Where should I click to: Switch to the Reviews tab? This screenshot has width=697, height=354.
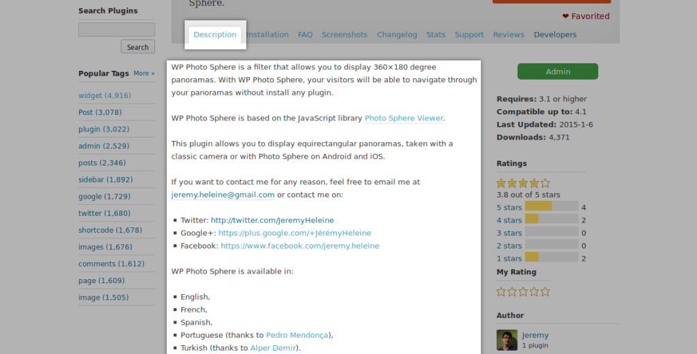coord(508,35)
